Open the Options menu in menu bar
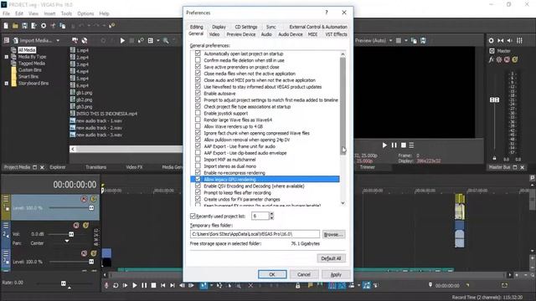Viewport: 536px width, 301px height. click(x=85, y=13)
